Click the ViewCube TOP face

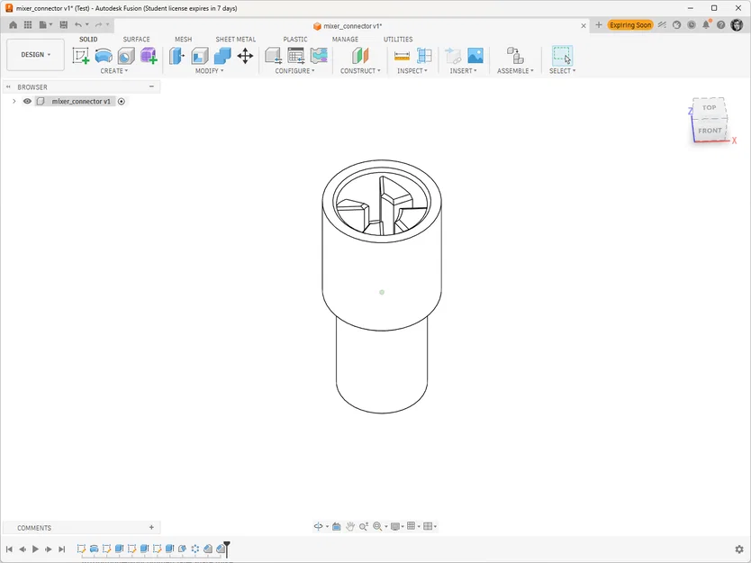tap(710, 107)
